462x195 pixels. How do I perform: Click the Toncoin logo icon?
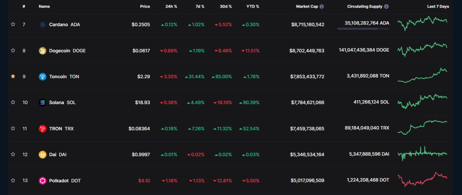tap(43, 76)
